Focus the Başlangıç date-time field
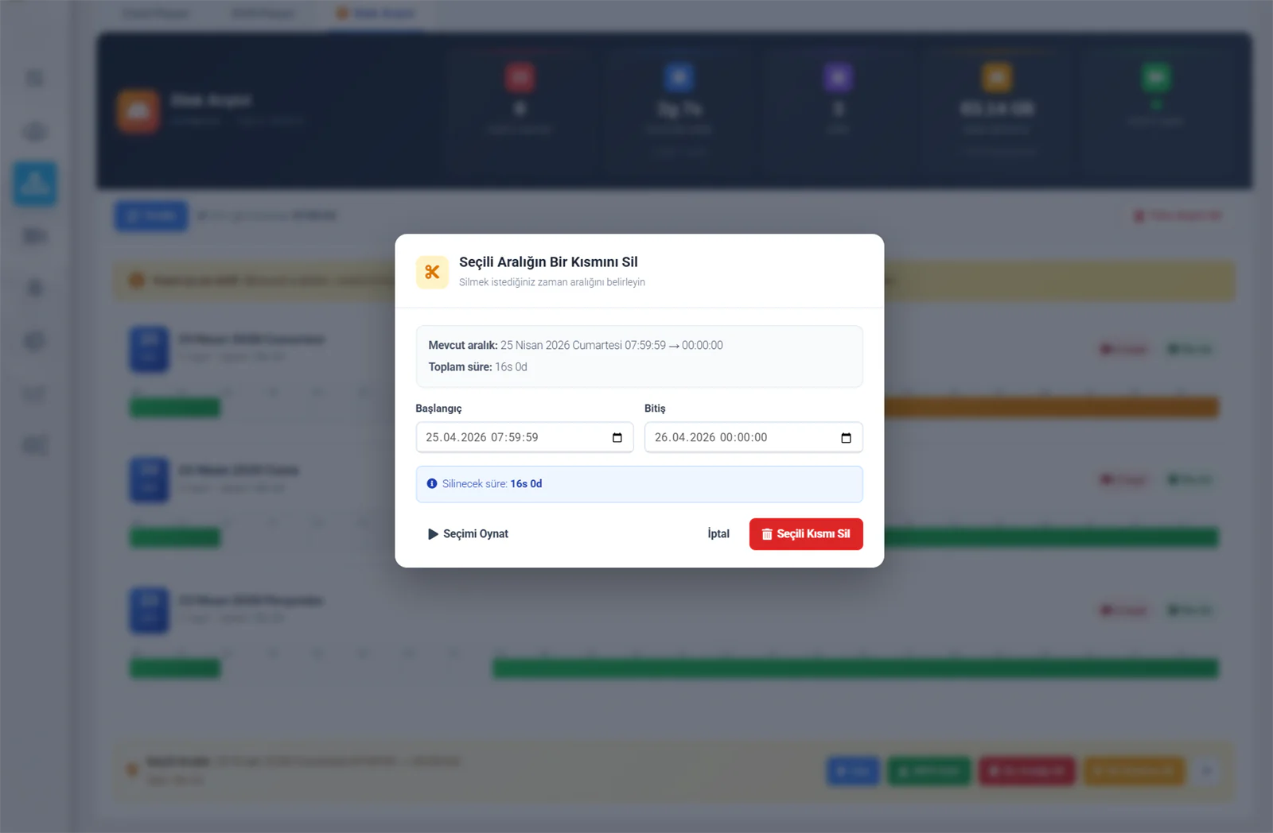This screenshot has height=833, width=1273. click(x=524, y=437)
